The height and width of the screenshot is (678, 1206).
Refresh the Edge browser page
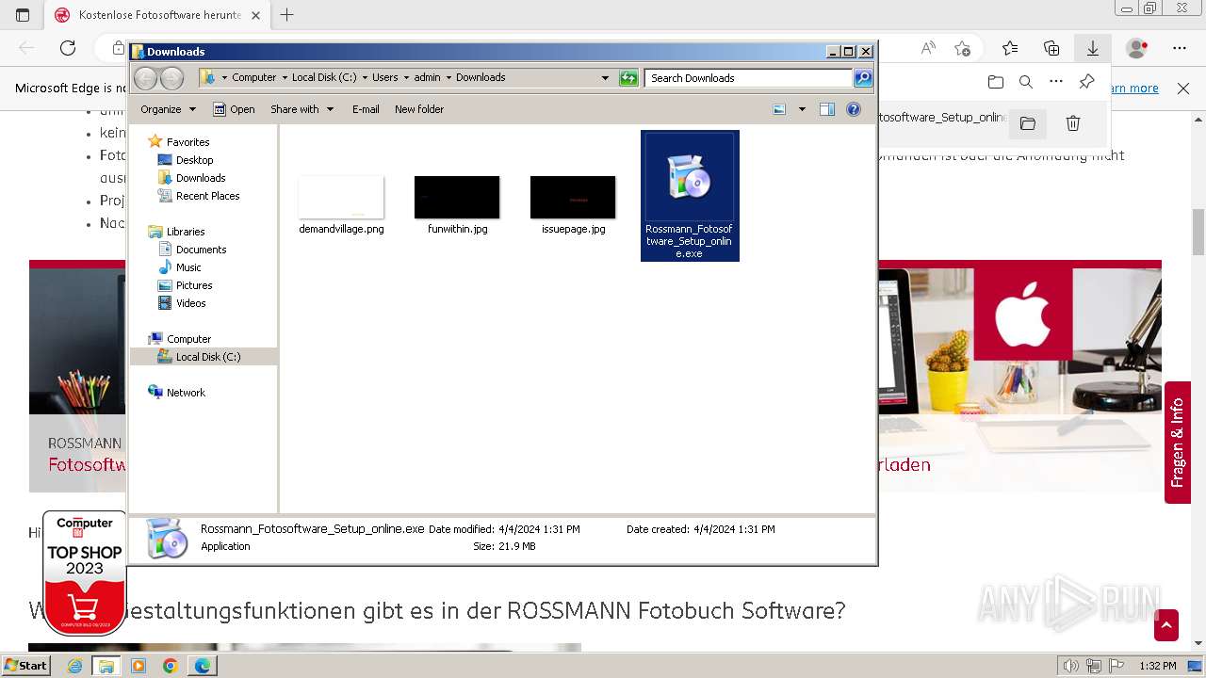[x=68, y=48]
